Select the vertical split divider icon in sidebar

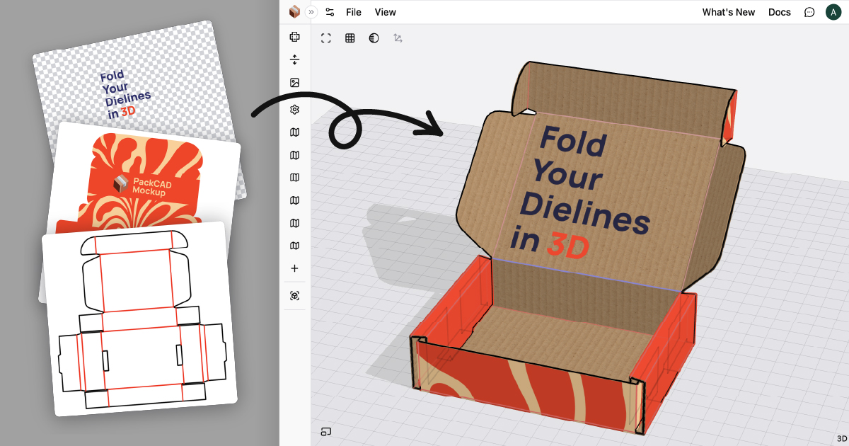coord(295,59)
